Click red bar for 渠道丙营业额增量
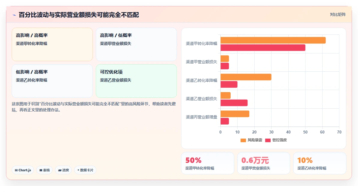358x186 pixels. (x=225, y=121)
